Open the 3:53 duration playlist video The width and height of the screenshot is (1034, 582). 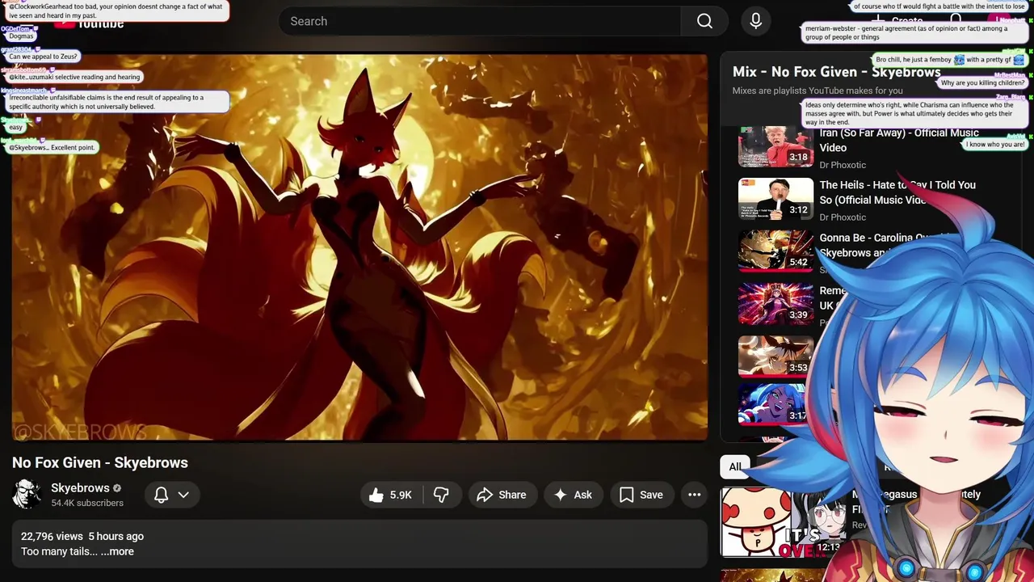775,356
